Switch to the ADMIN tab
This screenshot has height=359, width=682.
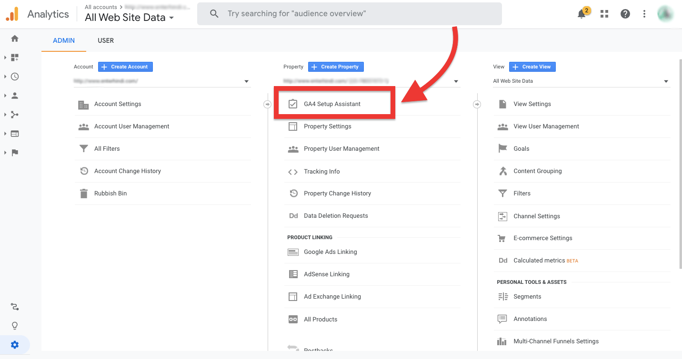[64, 40]
